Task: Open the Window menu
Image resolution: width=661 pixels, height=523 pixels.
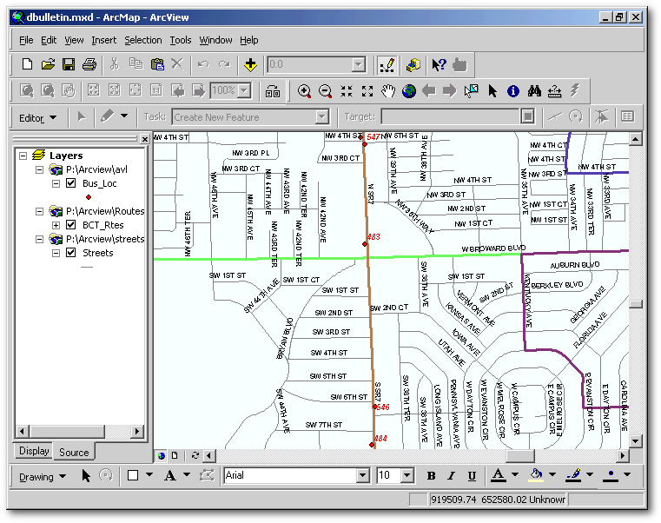Action: tap(215, 40)
